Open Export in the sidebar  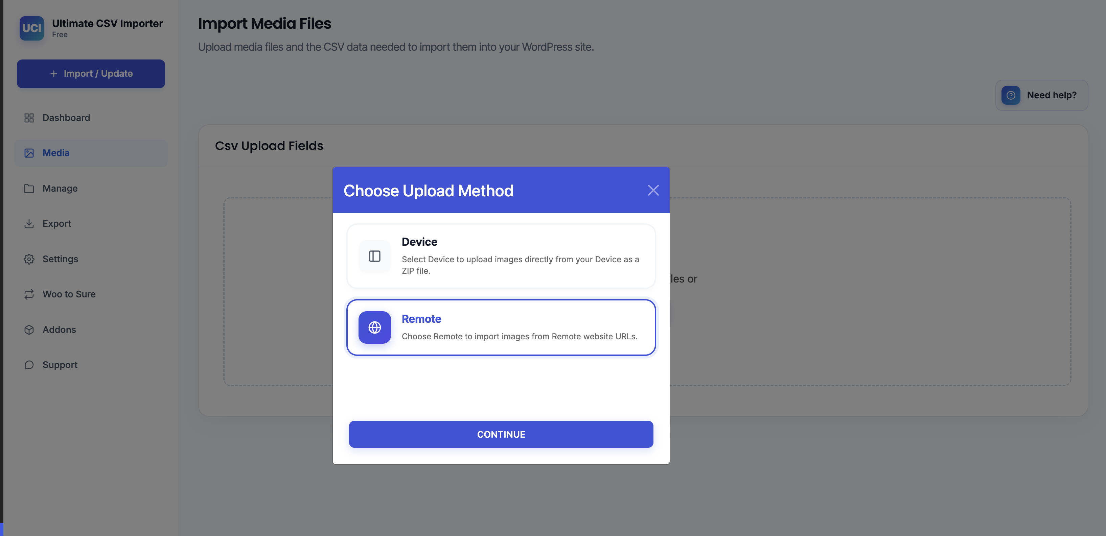[91, 224]
